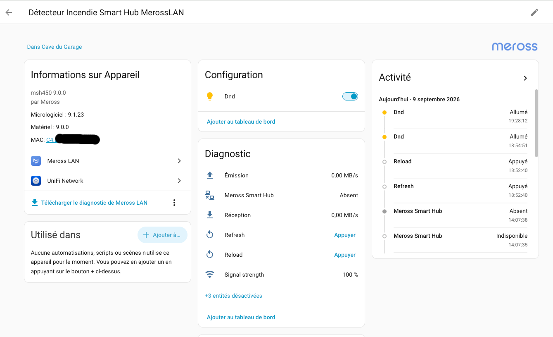The image size is (553, 337).
Task: Click the msh450 9.0.0 model text
Action: coord(48,93)
